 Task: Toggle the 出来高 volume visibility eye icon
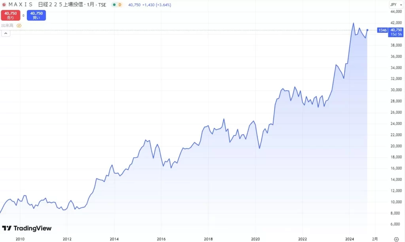click(x=19, y=26)
